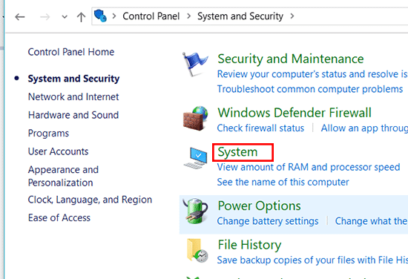Expand chevron after System and Security breadcrumb
This screenshot has width=408, height=279.
[x=292, y=16]
